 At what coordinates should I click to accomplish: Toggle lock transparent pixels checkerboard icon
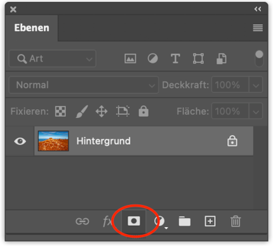pyautogui.click(x=60, y=111)
